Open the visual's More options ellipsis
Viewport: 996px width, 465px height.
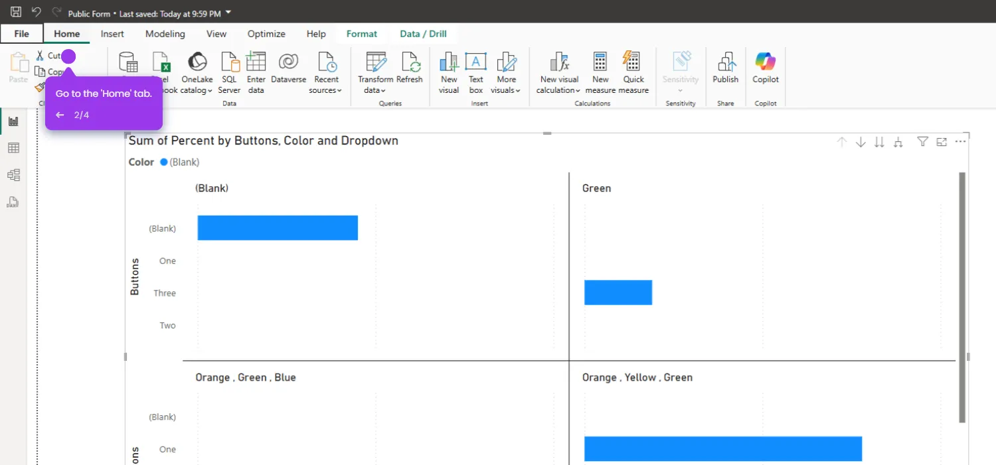[x=960, y=142]
